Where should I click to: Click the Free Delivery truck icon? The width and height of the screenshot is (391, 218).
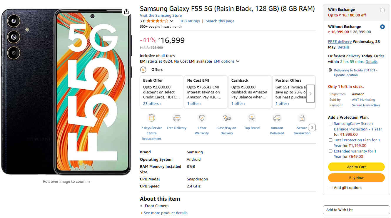click(176, 118)
